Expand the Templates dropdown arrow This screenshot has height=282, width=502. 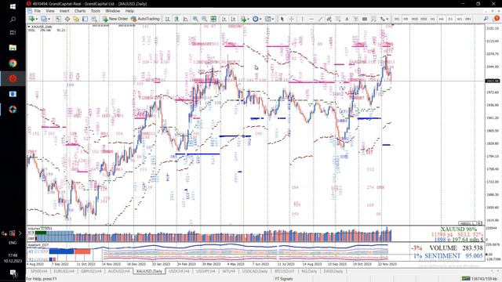pyautogui.click(x=273, y=19)
